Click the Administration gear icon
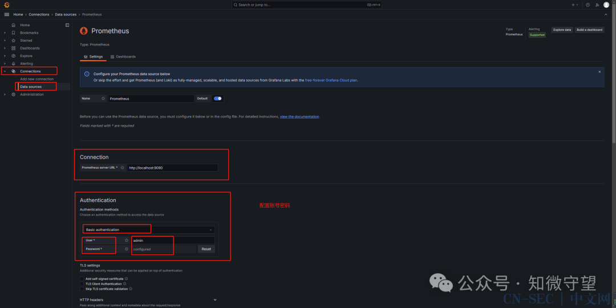The width and height of the screenshot is (616, 308). [x=13, y=94]
